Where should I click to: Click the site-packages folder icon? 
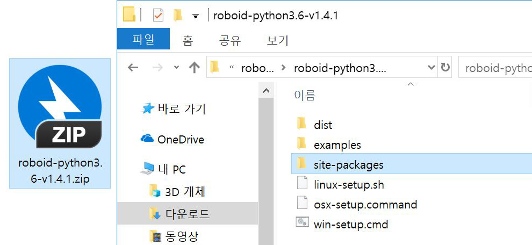[x=301, y=163]
